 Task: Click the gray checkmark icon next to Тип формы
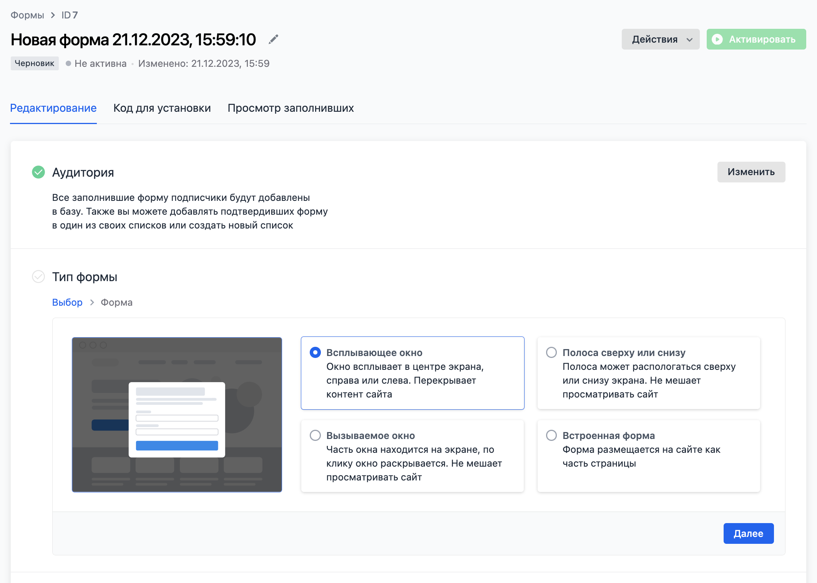38,277
